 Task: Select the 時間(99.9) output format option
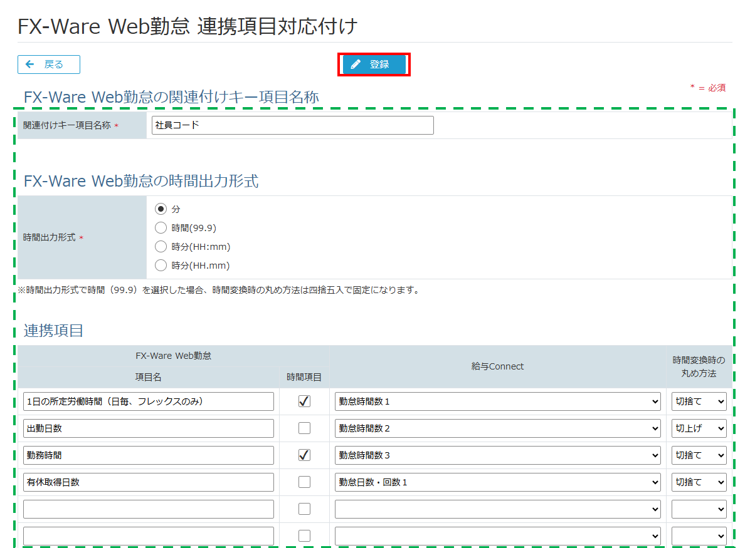[161, 227]
